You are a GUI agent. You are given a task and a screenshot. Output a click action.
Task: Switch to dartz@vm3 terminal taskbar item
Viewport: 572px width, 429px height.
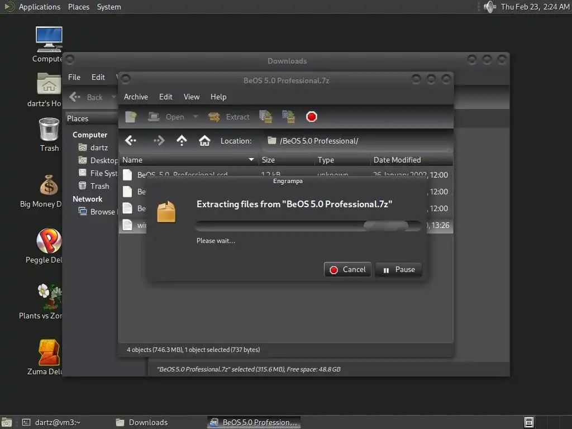(51, 422)
